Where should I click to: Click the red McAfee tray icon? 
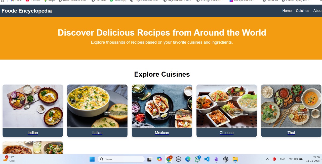point(274,159)
